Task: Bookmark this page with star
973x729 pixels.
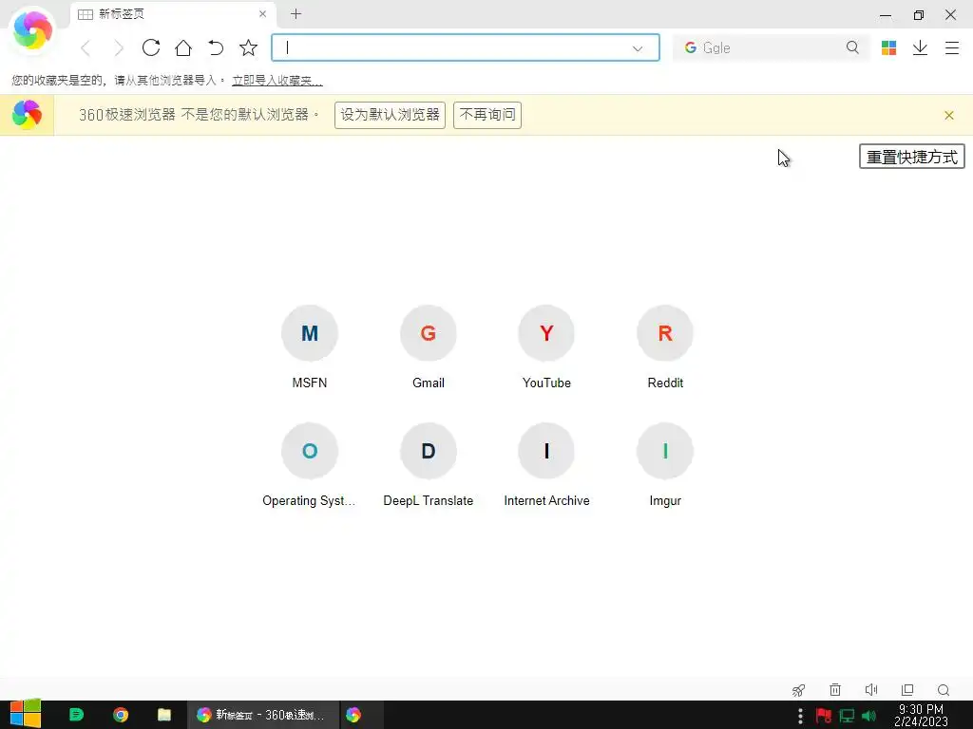Action: (248, 47)
